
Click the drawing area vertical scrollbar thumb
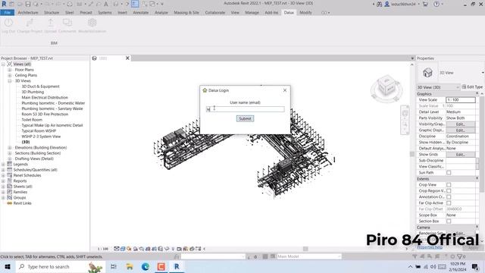coord(411,154)
